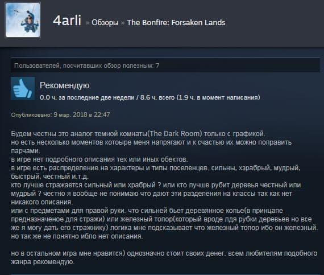This screenshot has width=324, height=275.
Task: Click the review line mentioning парчами
Action: pos(26,151)
